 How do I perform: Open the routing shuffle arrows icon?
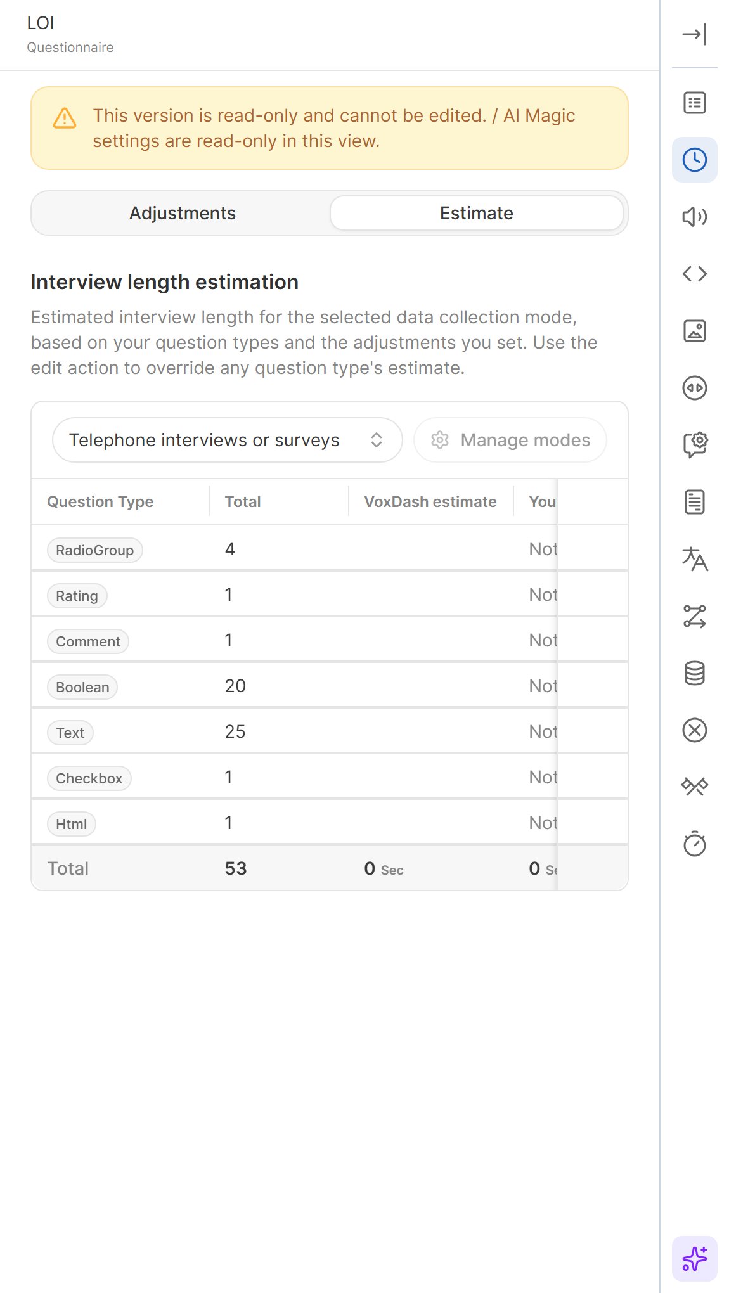694,616
